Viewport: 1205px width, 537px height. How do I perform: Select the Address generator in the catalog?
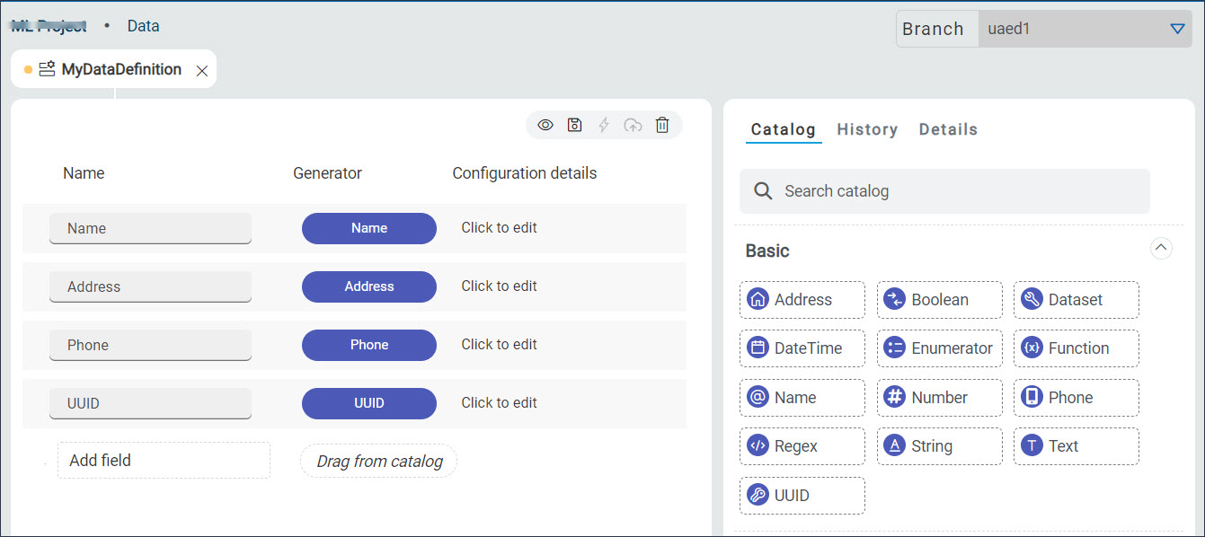pyautogui.click(x=801, y=299)
